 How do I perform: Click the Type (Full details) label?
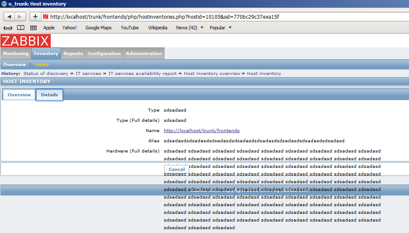[x=138, y=121]
